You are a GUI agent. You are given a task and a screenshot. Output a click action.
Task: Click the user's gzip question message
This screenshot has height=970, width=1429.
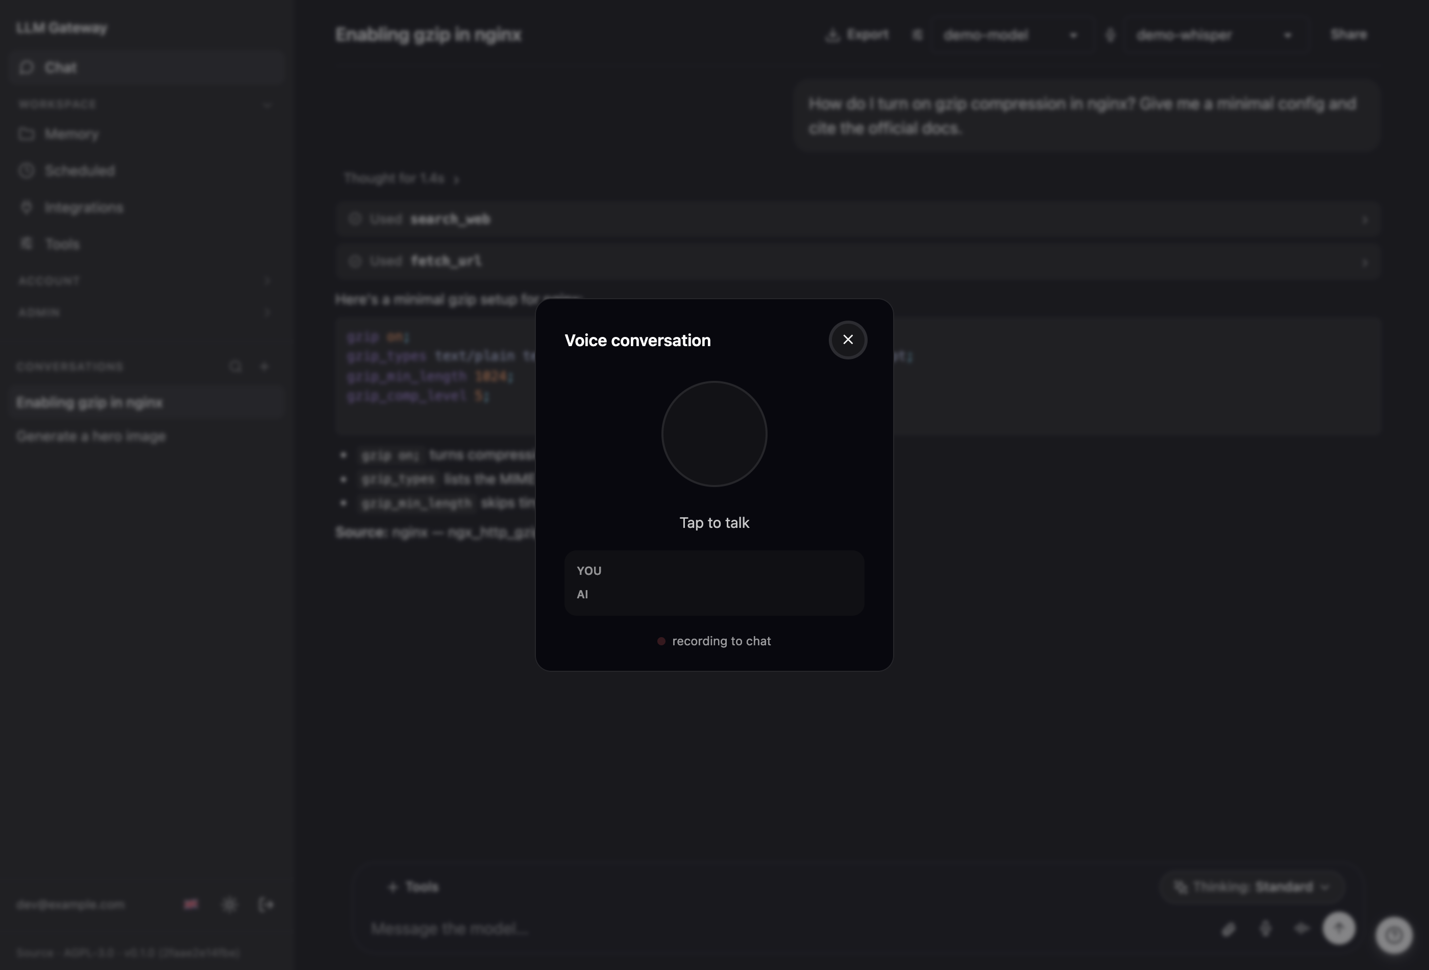(1087, 116)
